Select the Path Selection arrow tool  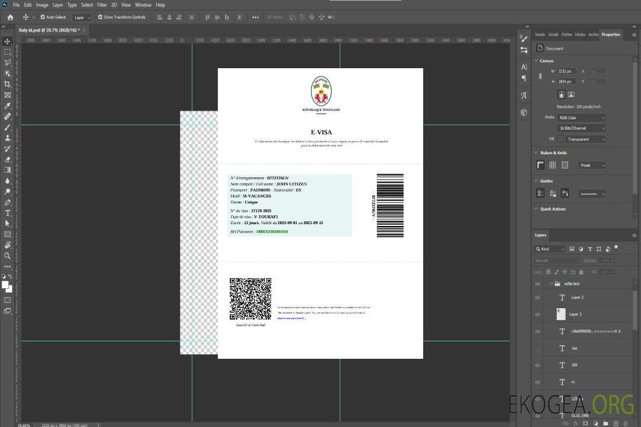7,224
